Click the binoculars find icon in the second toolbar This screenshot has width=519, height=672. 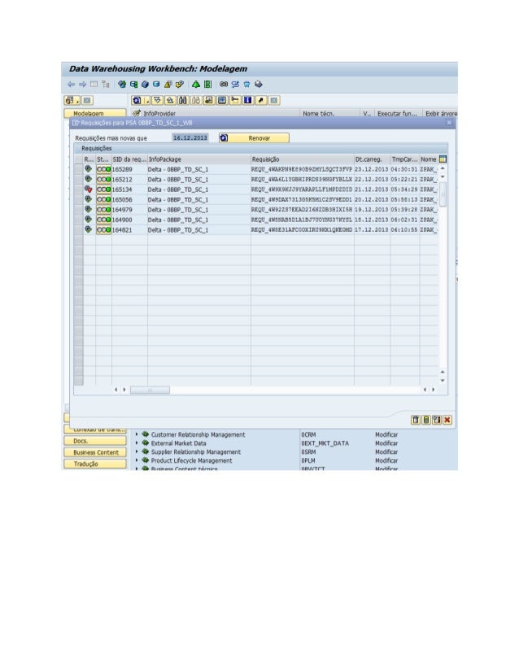[x=183, y=100]
